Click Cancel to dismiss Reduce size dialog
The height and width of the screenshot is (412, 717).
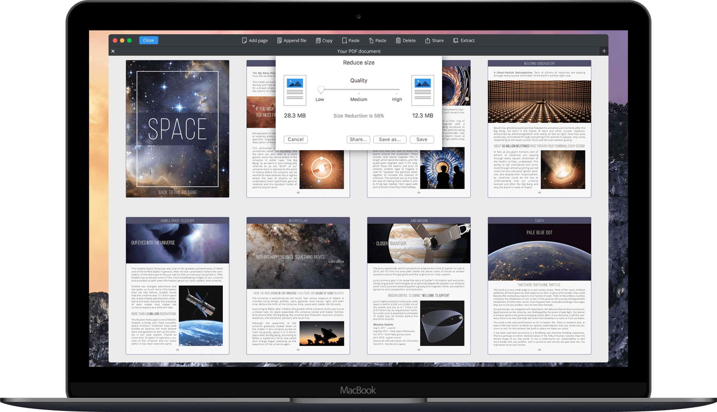pyautogui.click(x=295, y=139)
